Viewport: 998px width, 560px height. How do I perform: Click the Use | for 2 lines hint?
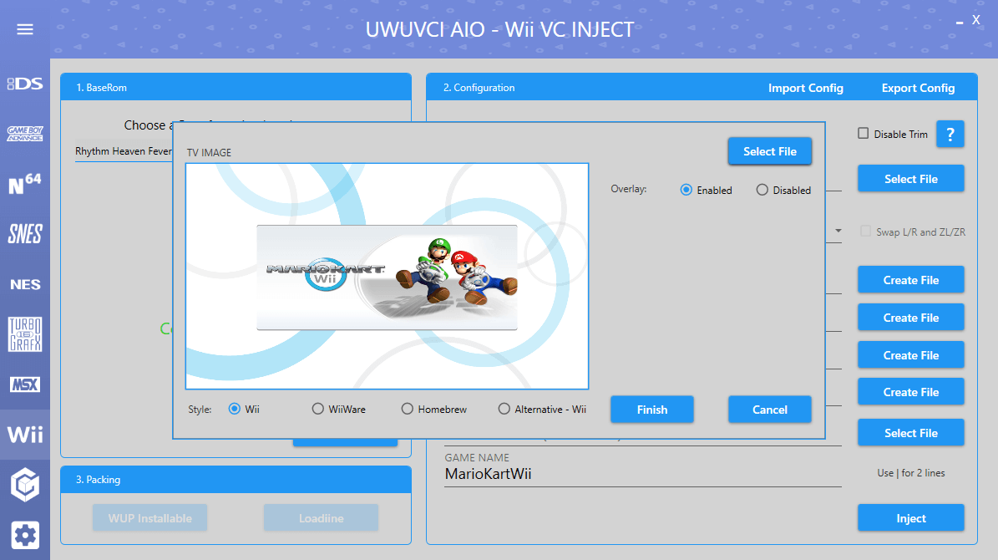911,473
